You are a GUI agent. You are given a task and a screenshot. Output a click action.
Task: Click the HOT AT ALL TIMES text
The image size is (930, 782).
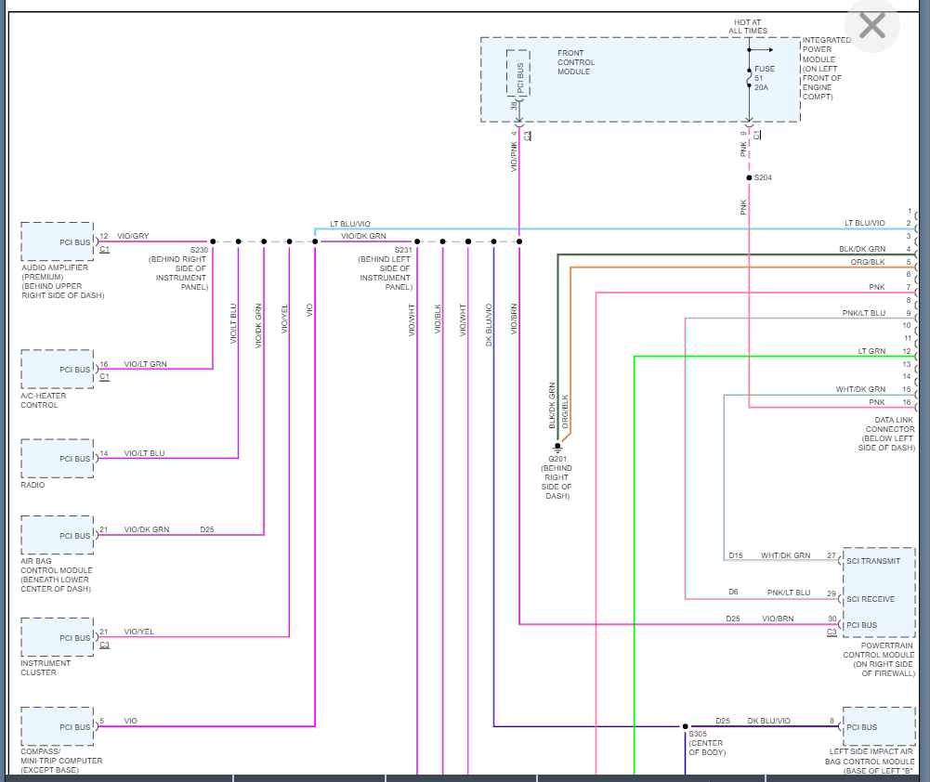[x=747, y=27]
